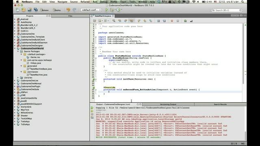Switch to the Files tab
The height and width of the screenshot is (146, 260).
click(70, 16)
